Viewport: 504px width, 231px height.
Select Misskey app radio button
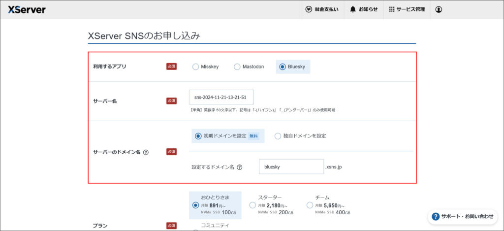click(x=195, y=67)
